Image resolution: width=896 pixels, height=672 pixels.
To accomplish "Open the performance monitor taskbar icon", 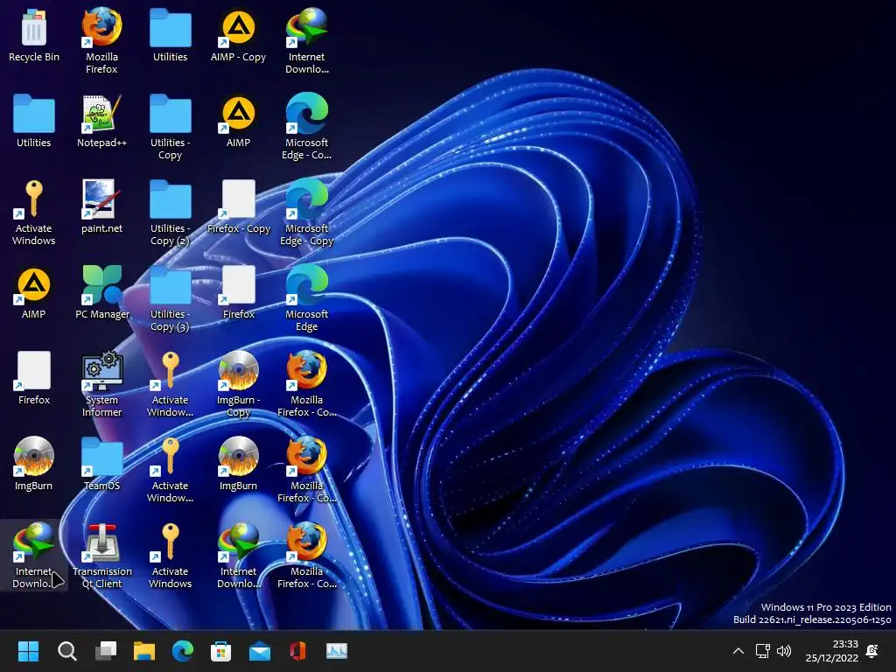I will tap(337, 651).
